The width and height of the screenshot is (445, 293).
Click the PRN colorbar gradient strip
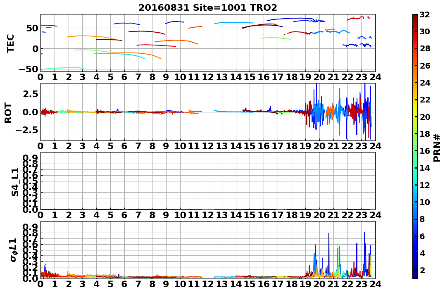click(415, 146)
